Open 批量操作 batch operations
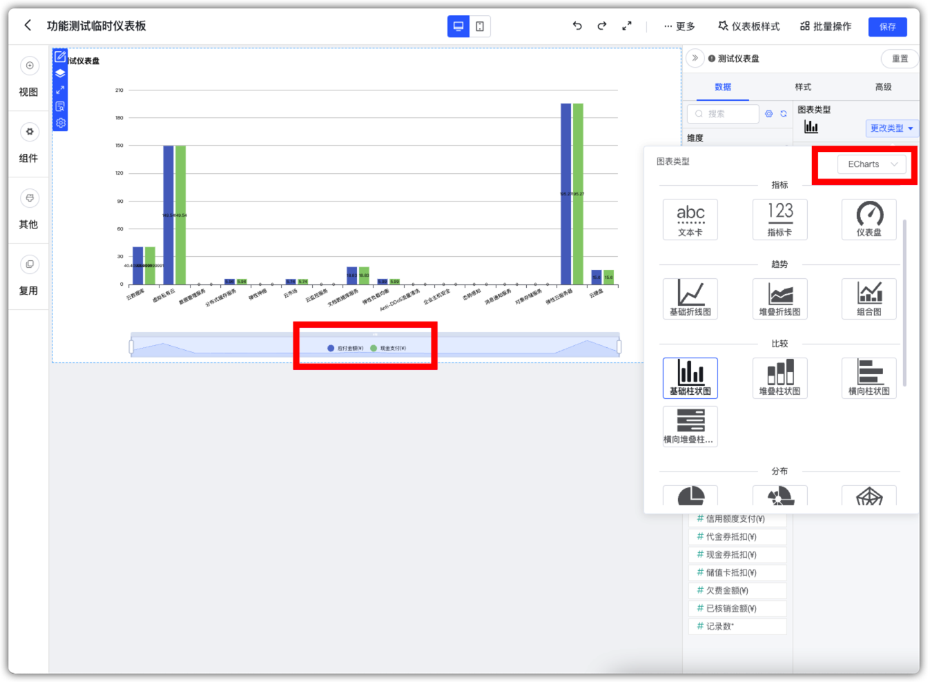The image size is (928, 682). pyautogui.click(x=826, y=26)
